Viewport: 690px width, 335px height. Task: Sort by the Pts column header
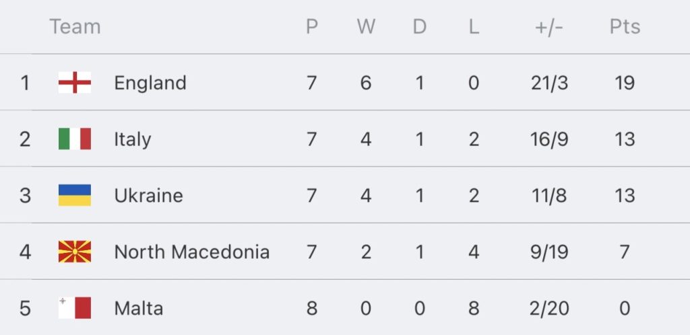coord(625,27)
